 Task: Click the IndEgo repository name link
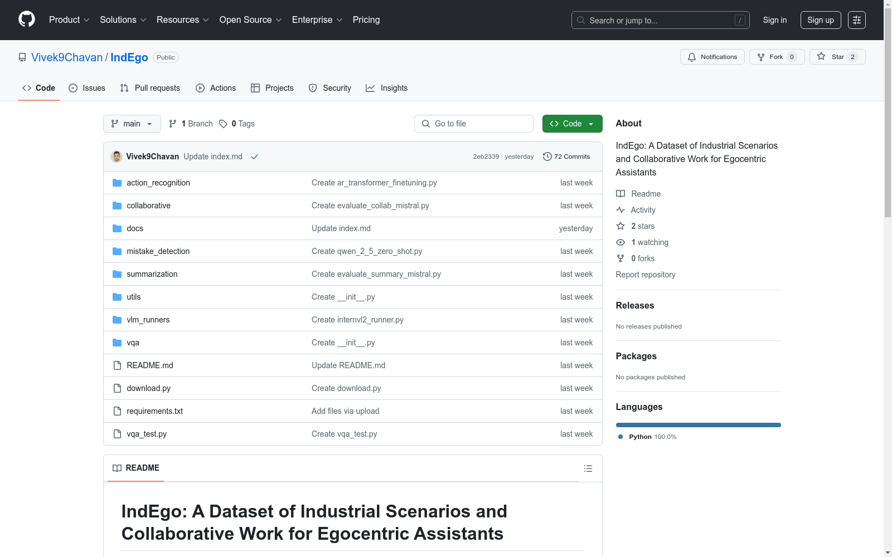point(129,57)
